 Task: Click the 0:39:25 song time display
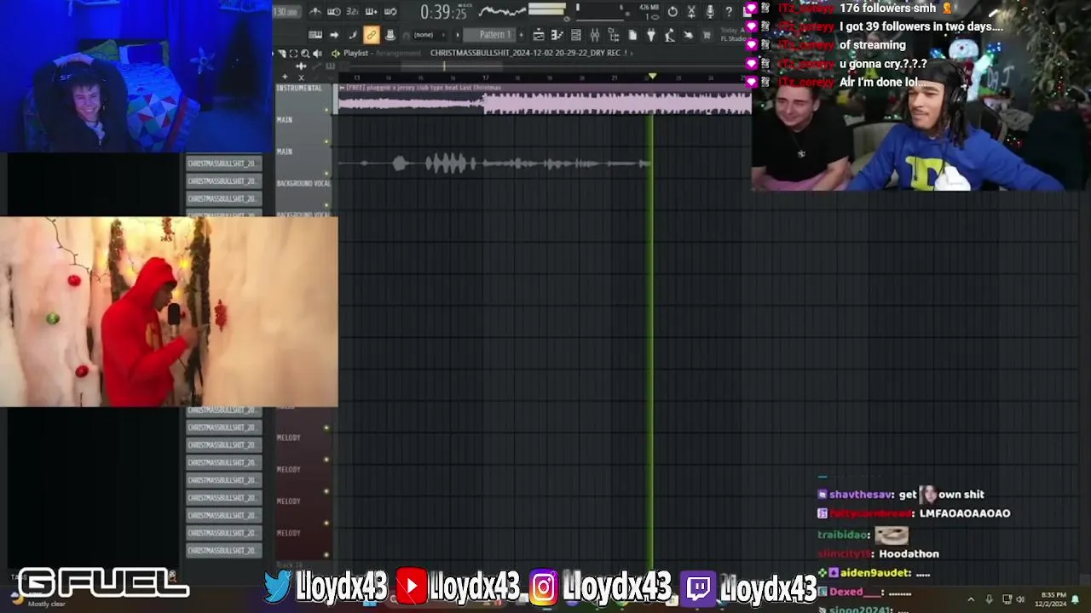[444, 12]
